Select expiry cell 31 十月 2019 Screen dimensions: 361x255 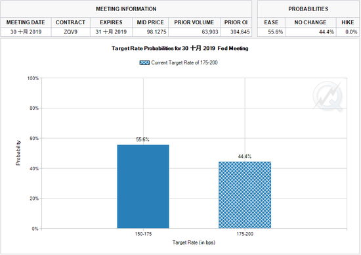111,32
